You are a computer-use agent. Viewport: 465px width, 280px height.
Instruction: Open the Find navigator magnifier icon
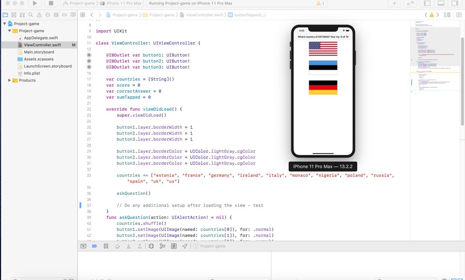(31, 15)
